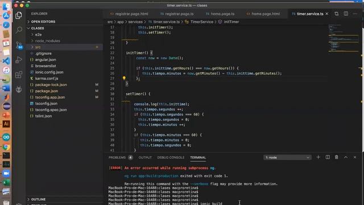Open the Terminal app from the dock
This screenshot has width=364, height=205.
(x=6, y=155)
